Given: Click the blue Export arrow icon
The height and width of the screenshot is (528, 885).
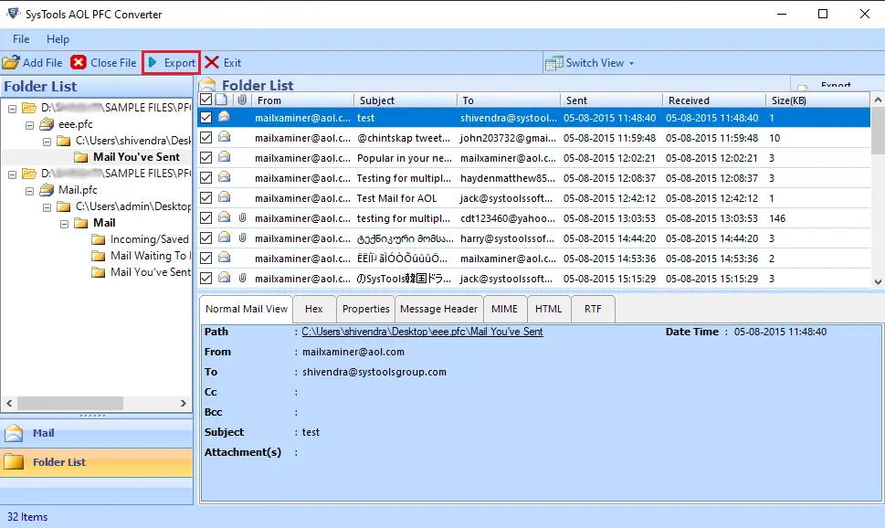Looking at the screenshot, I should [153, 63].
